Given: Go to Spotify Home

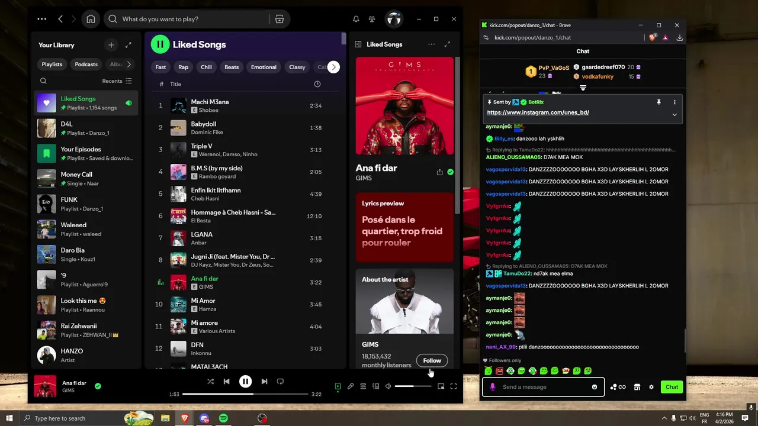Looking at the screenshot, I should tap(91, 19).
